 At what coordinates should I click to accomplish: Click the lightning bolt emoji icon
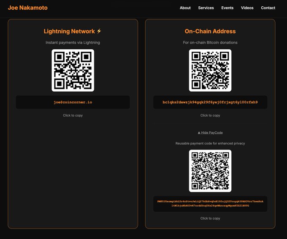pos(99,31)
